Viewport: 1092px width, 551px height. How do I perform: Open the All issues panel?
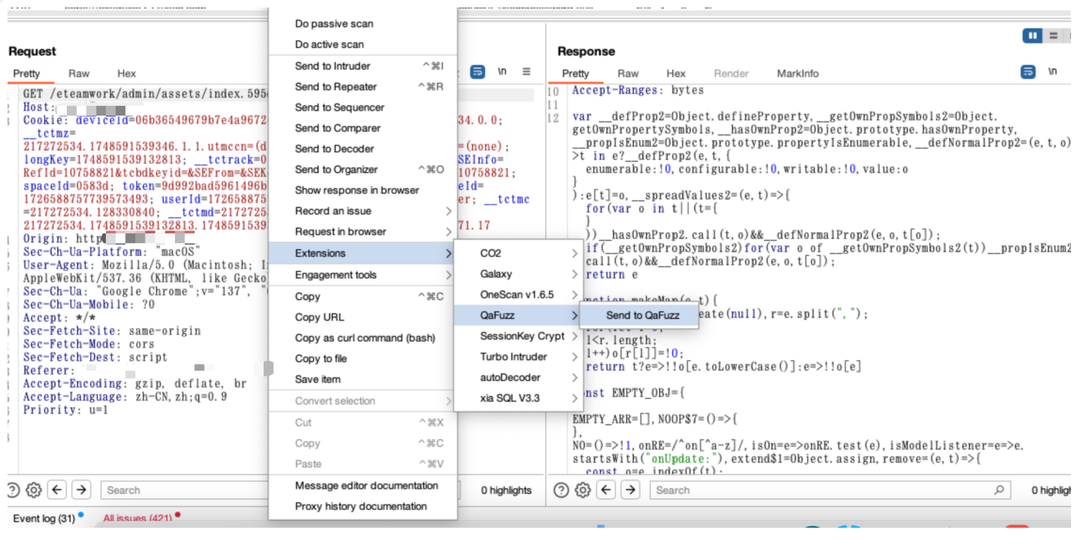[137, 518]
